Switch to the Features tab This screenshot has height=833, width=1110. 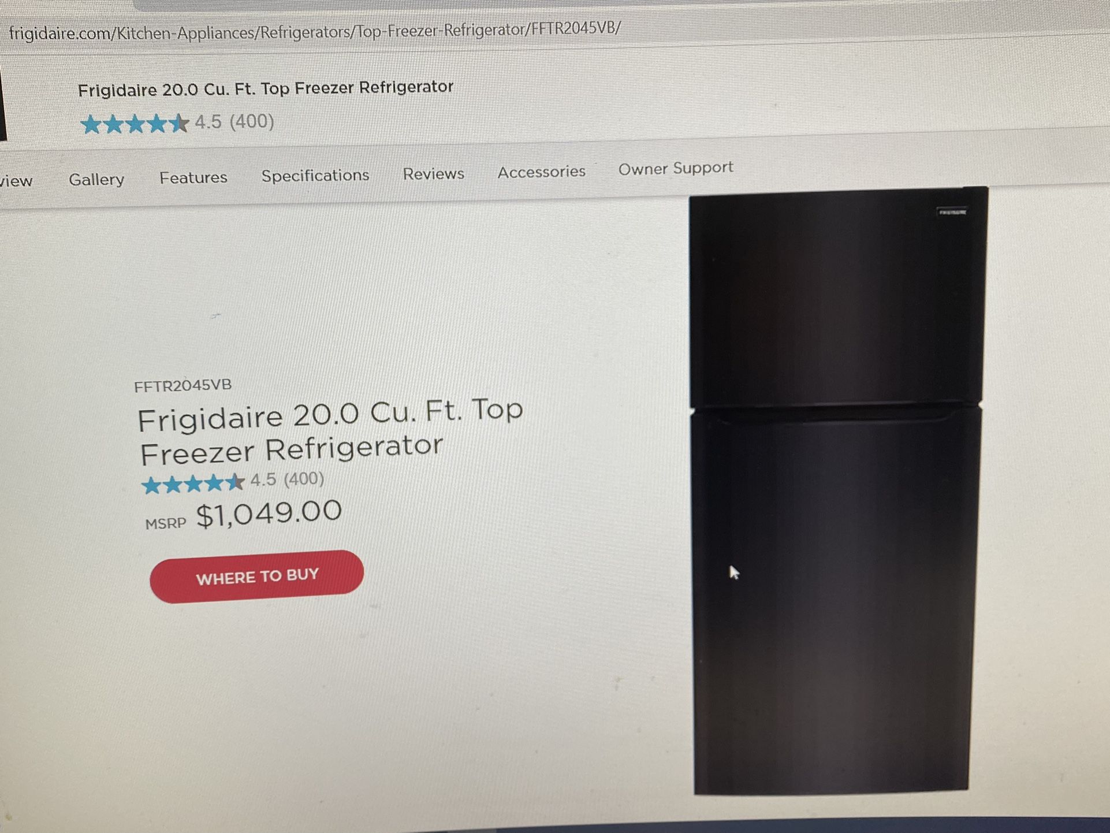coord(193,177)
